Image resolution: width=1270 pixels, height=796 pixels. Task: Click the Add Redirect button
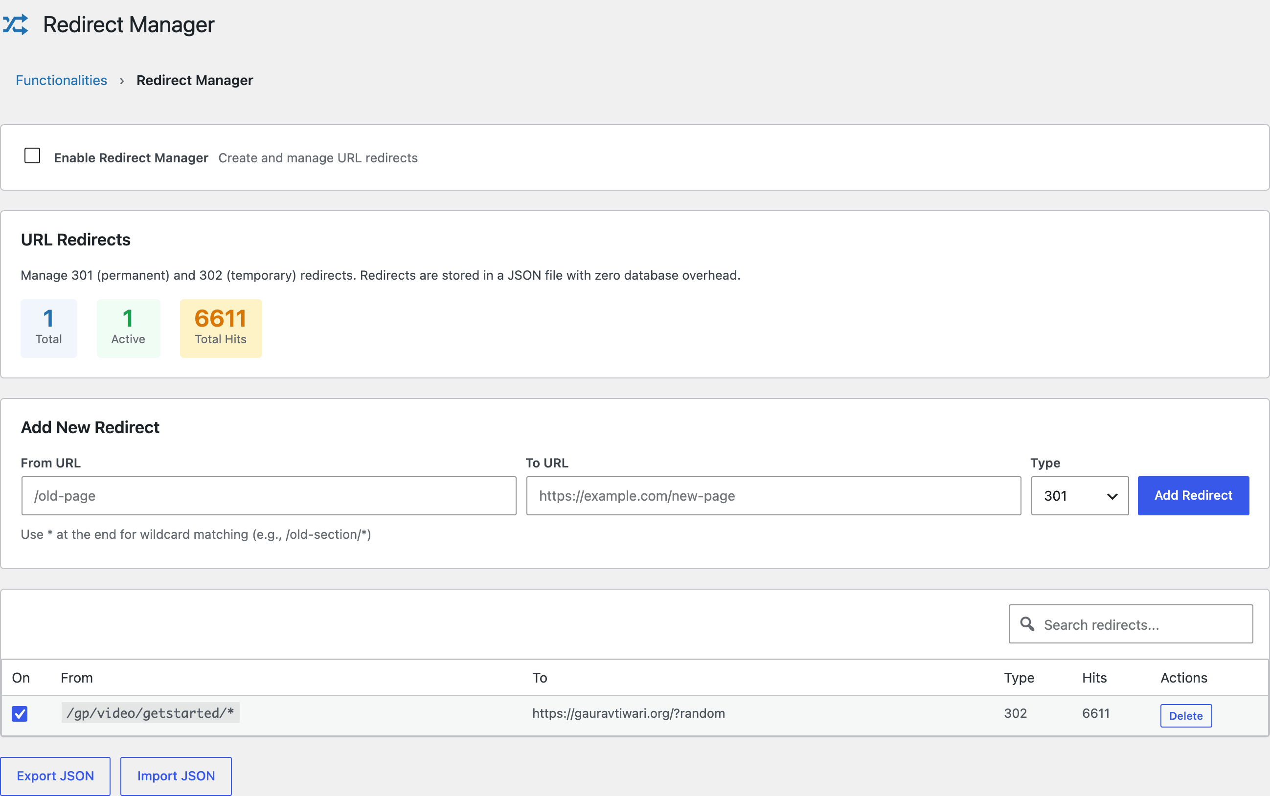[x=1193, y=495]
